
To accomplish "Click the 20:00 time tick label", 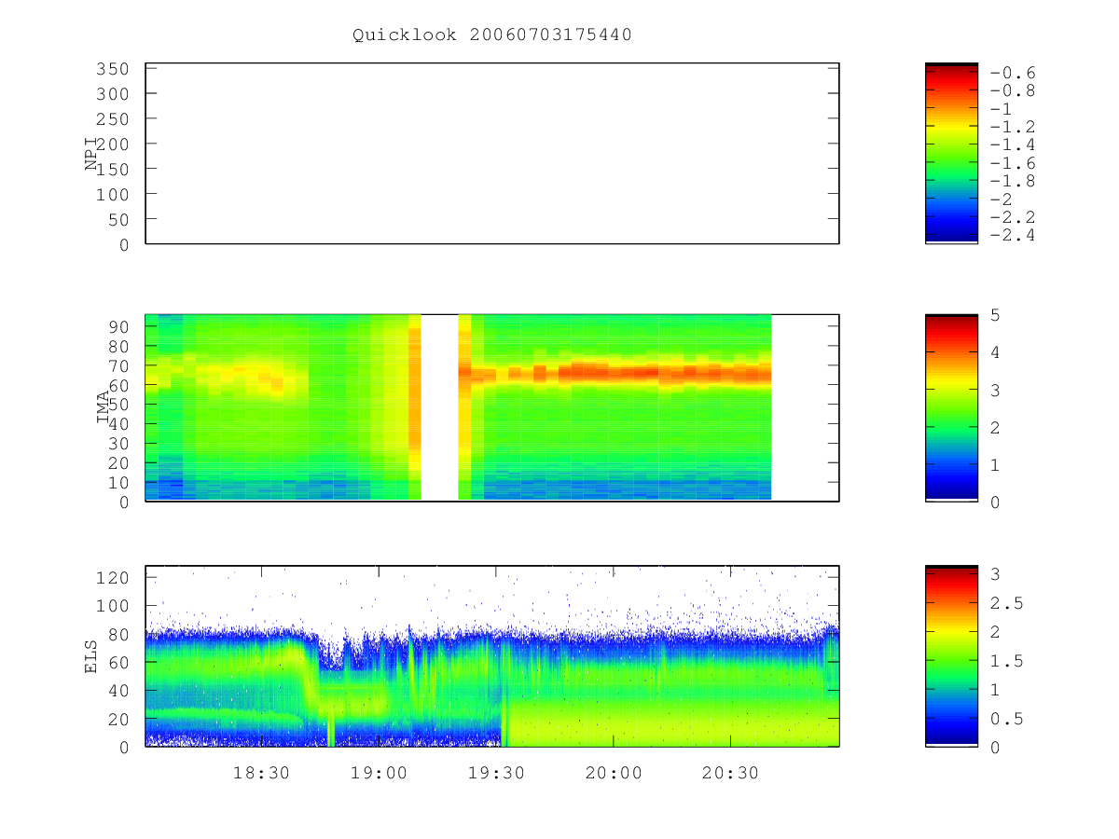I will (613, 773).
